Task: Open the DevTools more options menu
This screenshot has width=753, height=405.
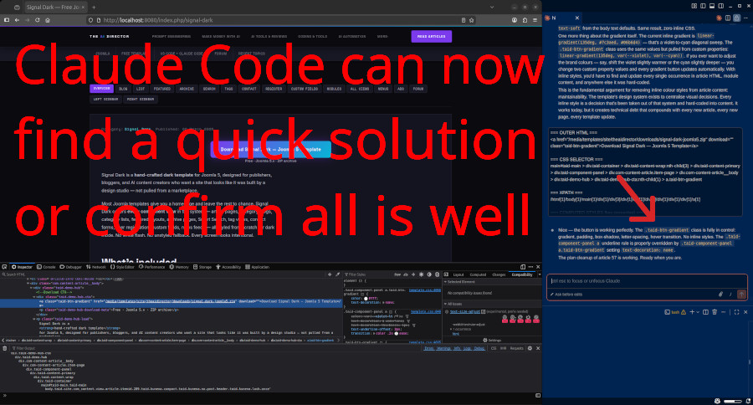Action: (x=530, y=267)
